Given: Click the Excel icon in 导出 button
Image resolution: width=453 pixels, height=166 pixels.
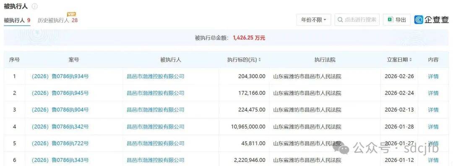Looking at the screenshot, I should (390, 20).
